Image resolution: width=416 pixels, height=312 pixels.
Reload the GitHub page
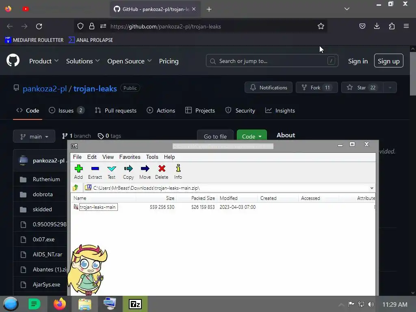[x=39, y=26]
